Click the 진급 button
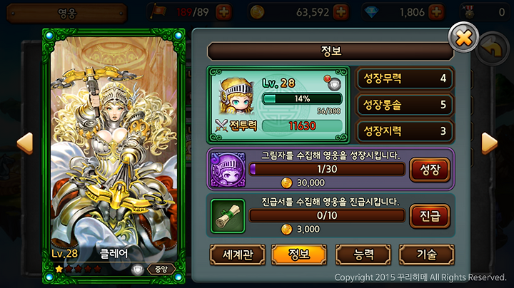Image resolution: width=514 pixels, height=288 pixels. [430, 216]
